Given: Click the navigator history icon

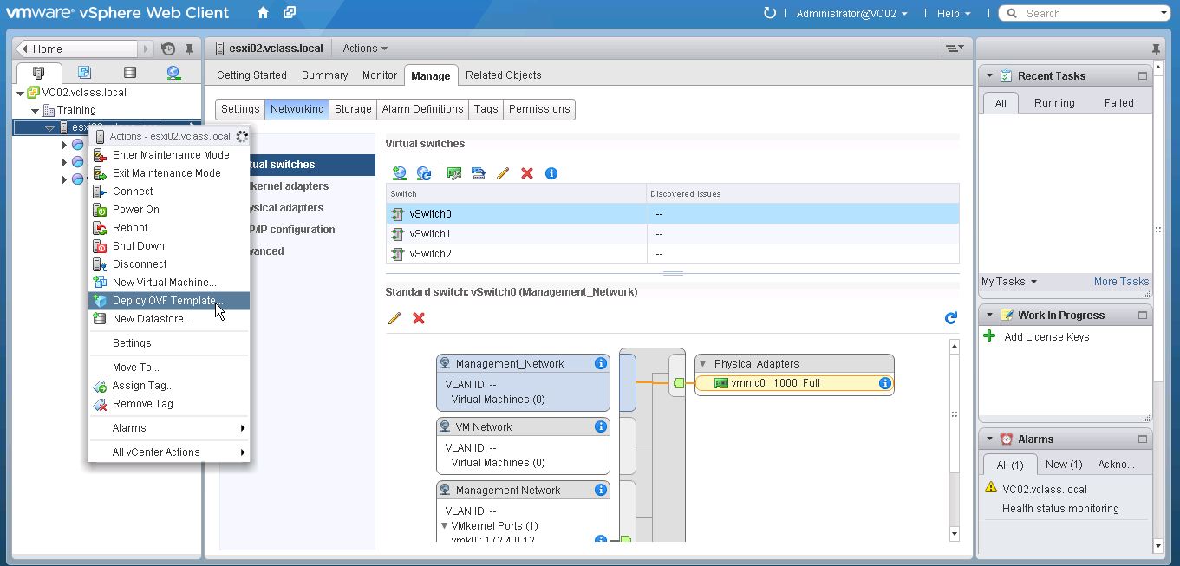Looking at the screenshot, I should pyautogui.click(x=168, y=49).
